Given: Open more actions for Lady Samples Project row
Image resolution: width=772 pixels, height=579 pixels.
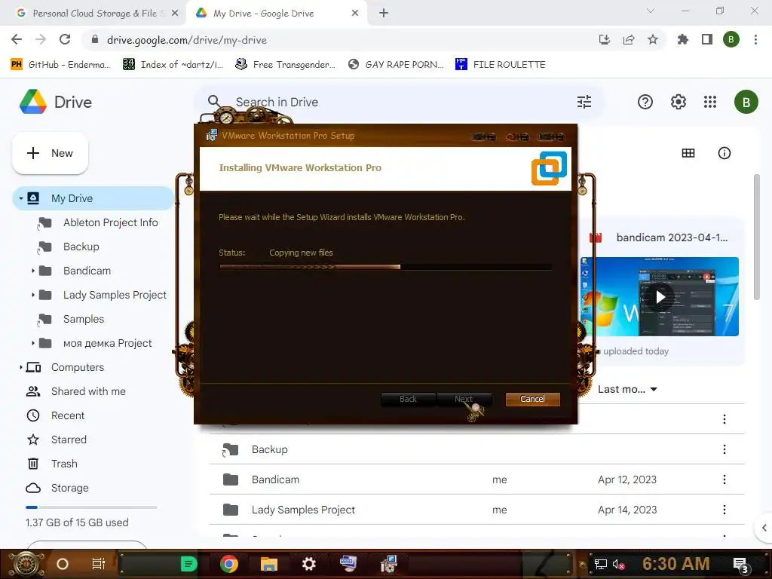Looking at the screenshot, I should (725, 510).
